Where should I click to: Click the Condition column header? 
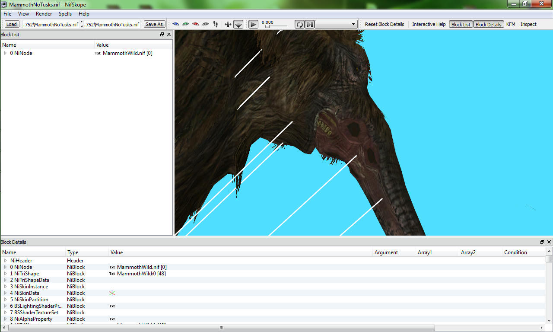[524, 252]
